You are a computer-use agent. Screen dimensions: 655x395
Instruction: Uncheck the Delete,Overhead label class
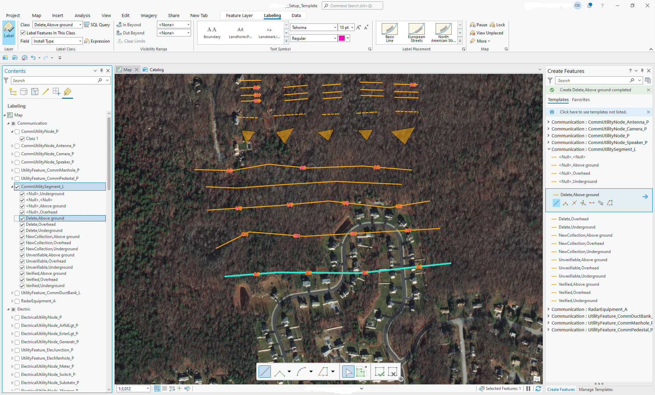(22, 224)
